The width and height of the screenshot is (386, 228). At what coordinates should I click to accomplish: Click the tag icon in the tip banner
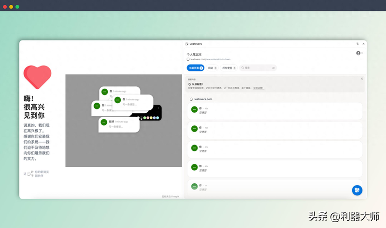[190, 84]
